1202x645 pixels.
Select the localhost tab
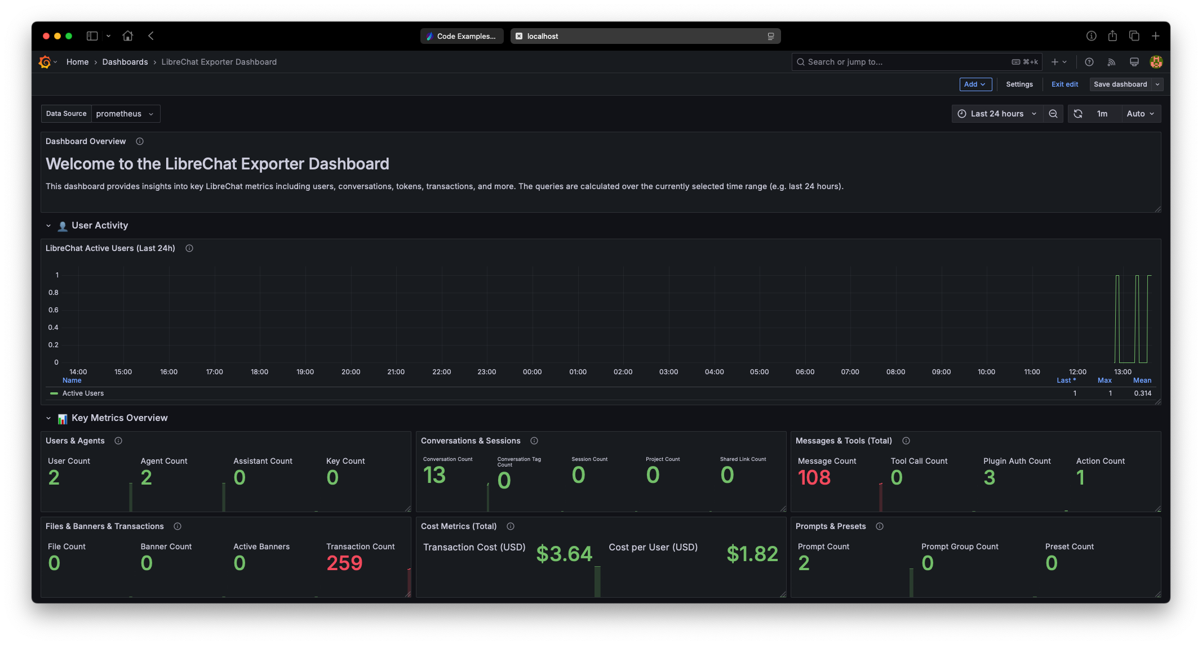tap(645, 36)
